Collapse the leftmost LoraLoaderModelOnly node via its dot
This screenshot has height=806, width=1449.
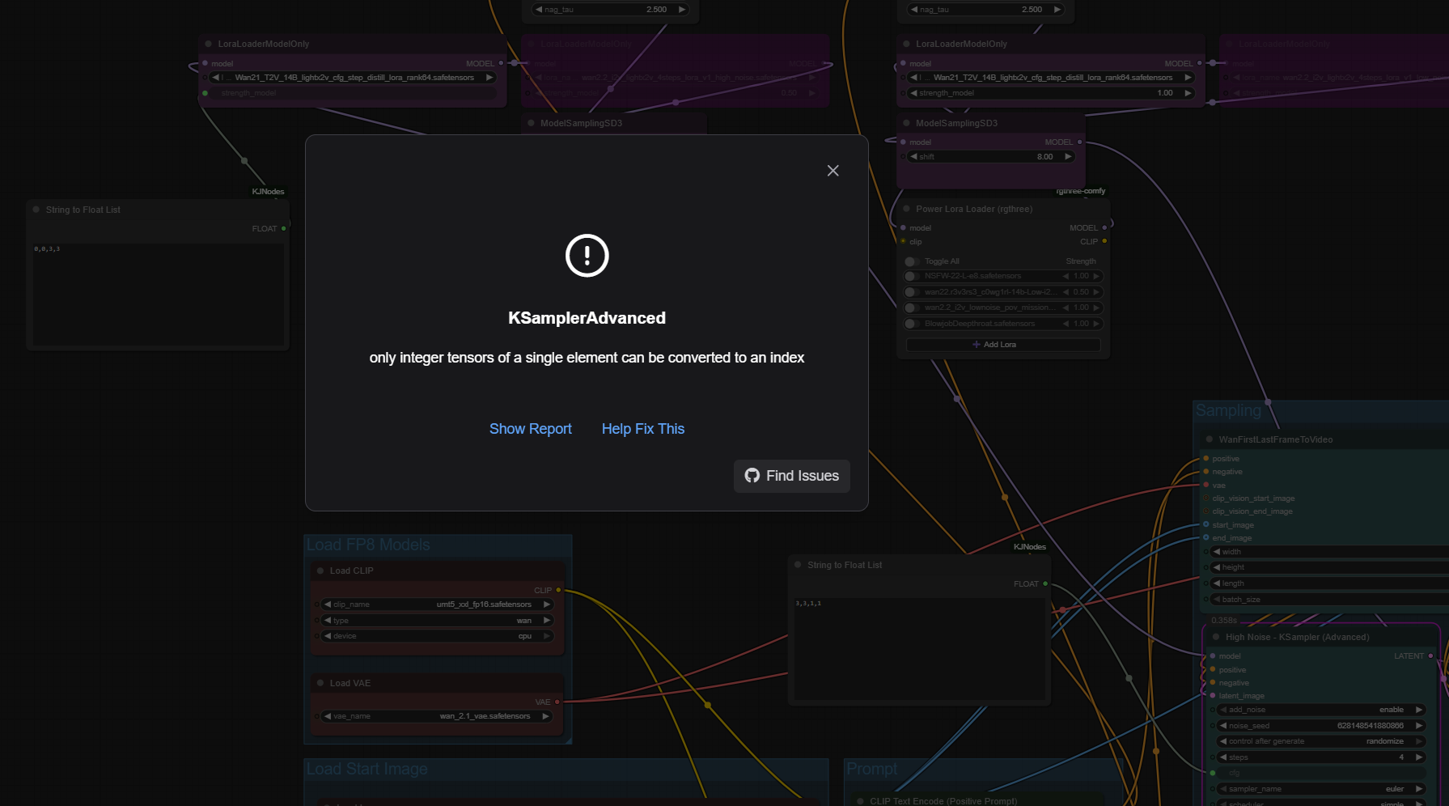(208, 44)
